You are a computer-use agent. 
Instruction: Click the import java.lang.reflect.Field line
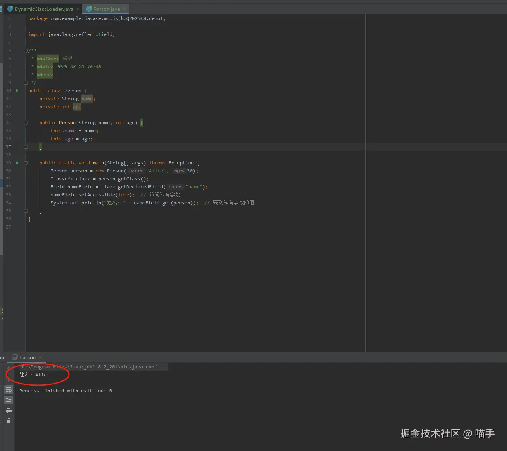point(71,34)
